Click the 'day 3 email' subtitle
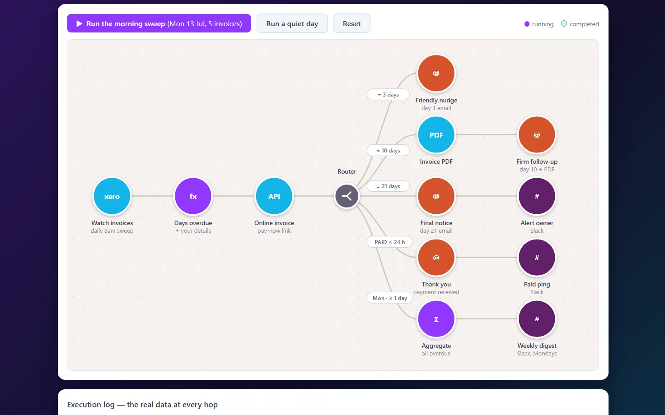 point(436,108)
